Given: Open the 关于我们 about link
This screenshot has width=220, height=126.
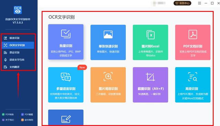Looking at the screenshot, I should click(x=8, y=120).
